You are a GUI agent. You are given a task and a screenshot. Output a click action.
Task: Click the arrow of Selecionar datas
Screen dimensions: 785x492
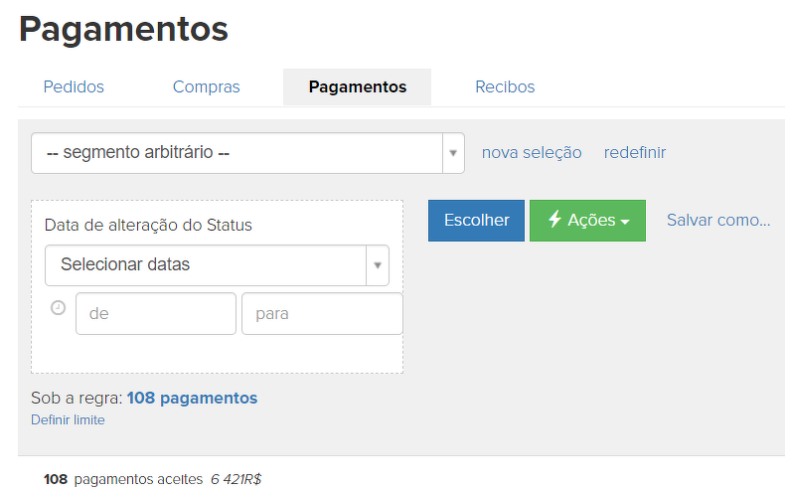click(x=378, y=265)
